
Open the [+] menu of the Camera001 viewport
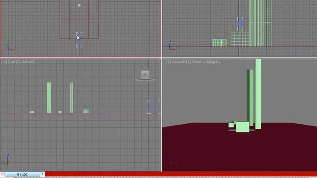point(166,62)
